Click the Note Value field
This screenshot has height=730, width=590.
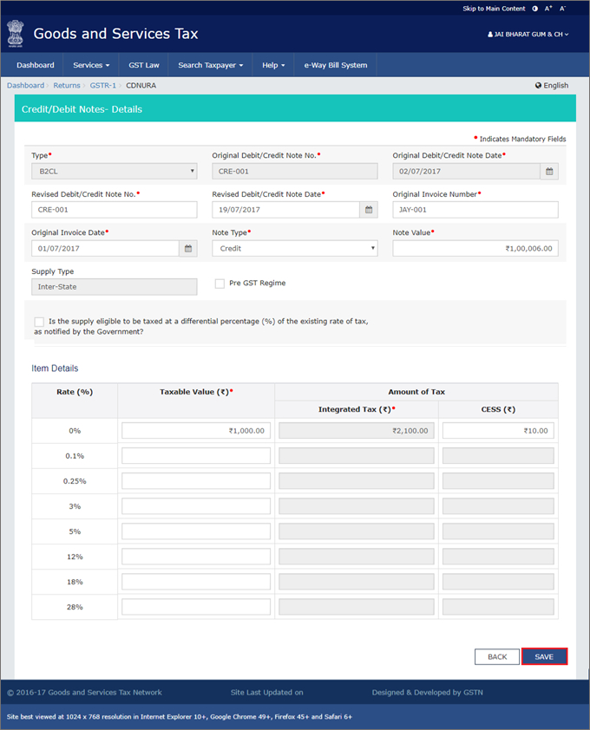[475, 249]
